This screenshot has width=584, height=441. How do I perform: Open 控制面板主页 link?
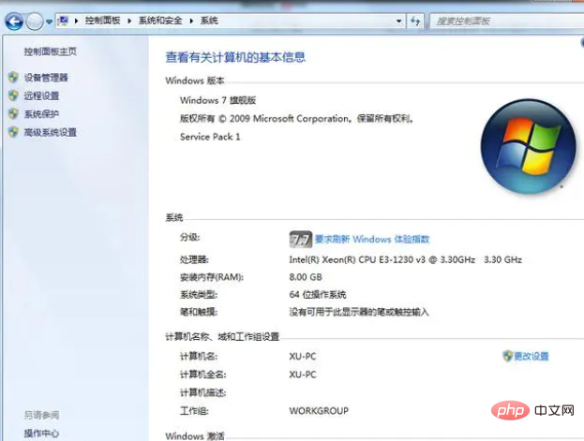[51, 51]
